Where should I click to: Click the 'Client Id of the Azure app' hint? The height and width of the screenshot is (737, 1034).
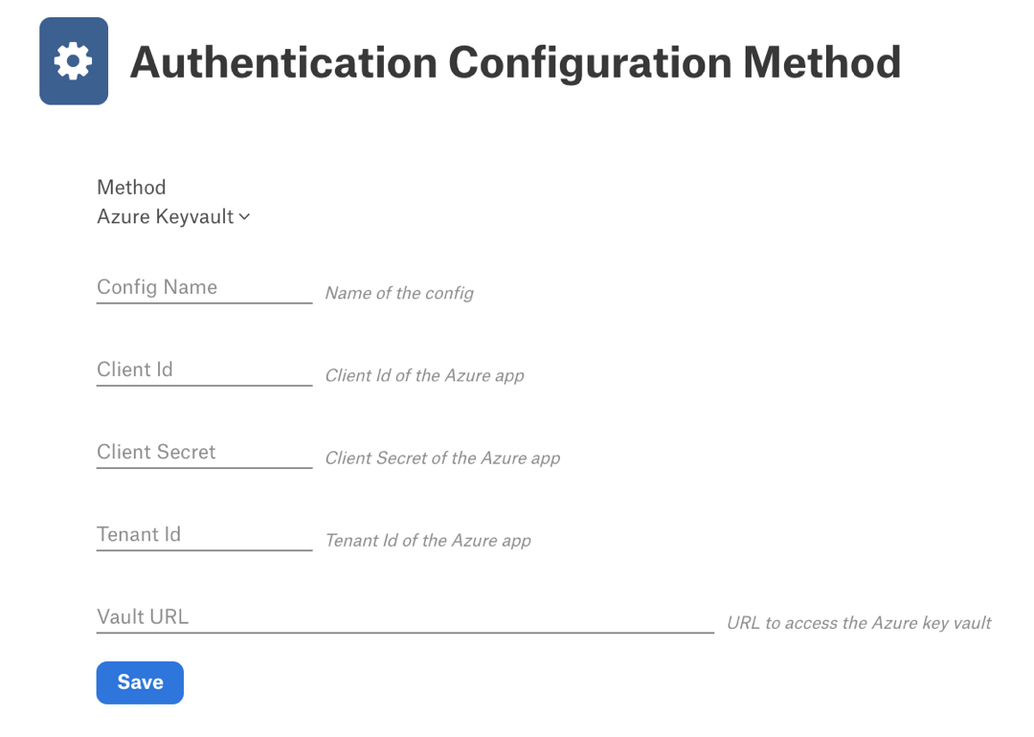click(x=425, y=376)
